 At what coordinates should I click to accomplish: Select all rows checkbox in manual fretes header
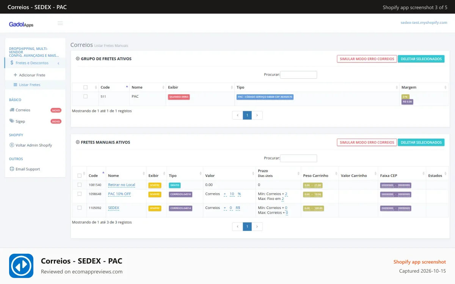point(79,176)
